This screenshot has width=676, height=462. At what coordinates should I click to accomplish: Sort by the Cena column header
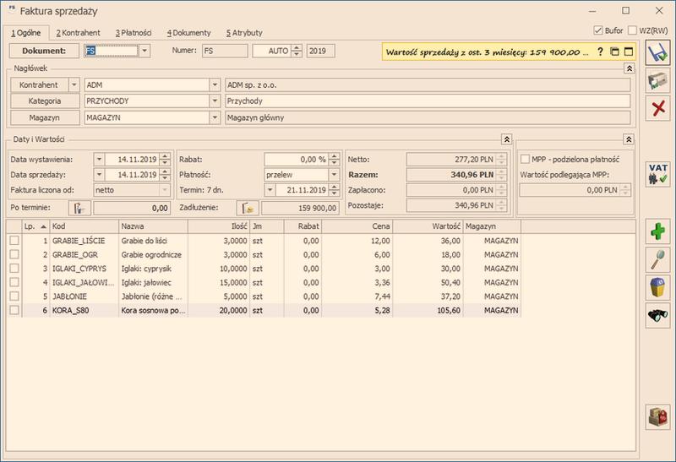[x=357, y=226]
